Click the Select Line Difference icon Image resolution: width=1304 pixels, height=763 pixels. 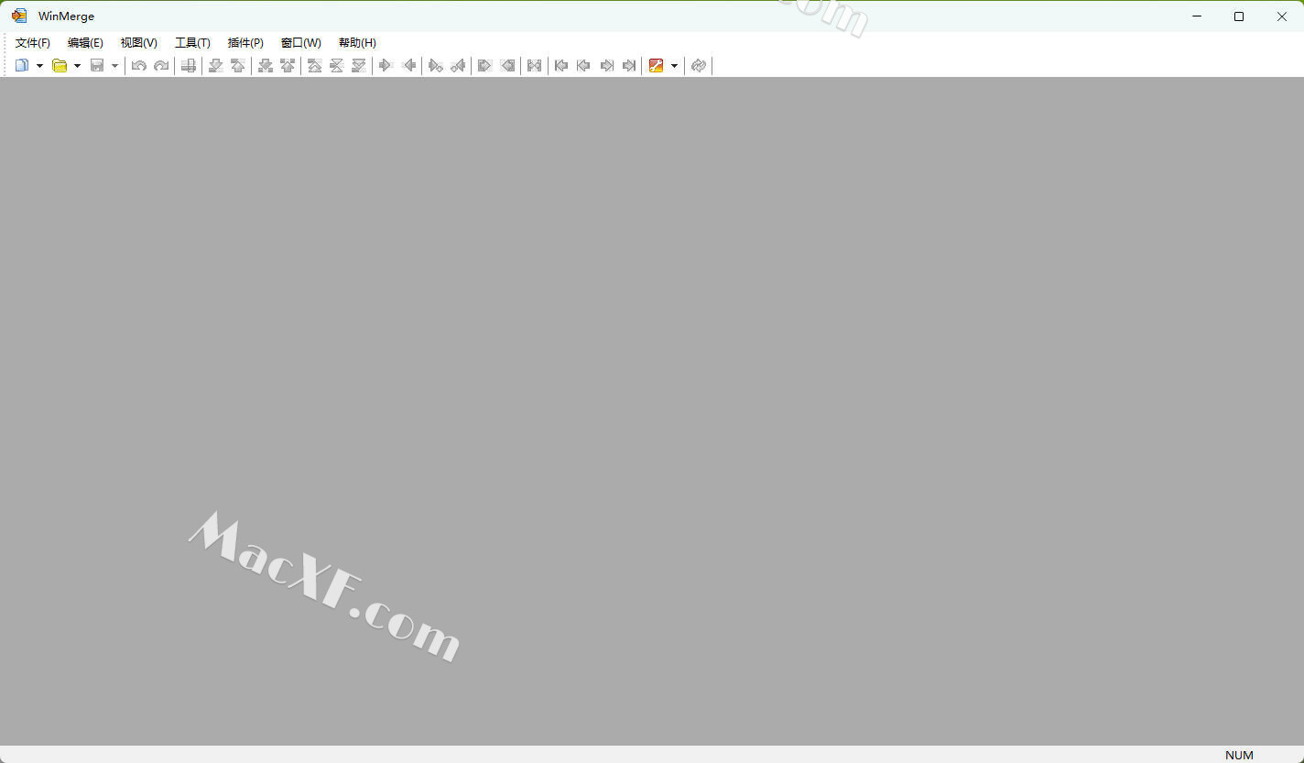189,65
